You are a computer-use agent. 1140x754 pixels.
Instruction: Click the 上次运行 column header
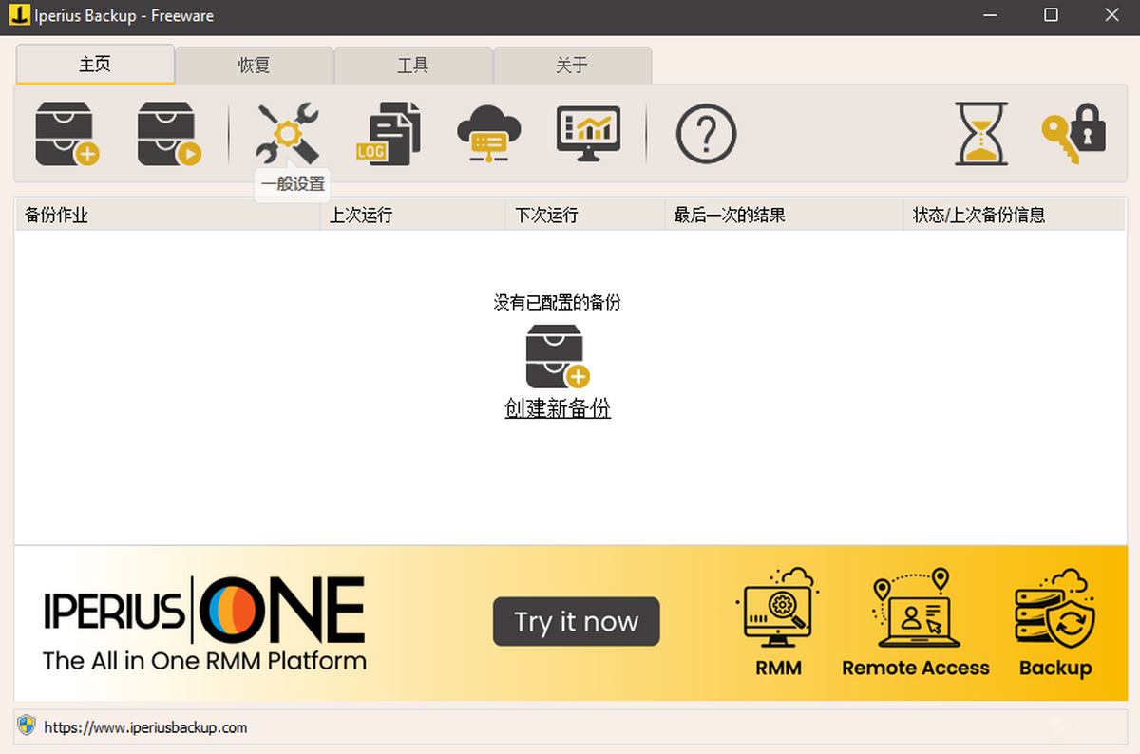(361, 216)
